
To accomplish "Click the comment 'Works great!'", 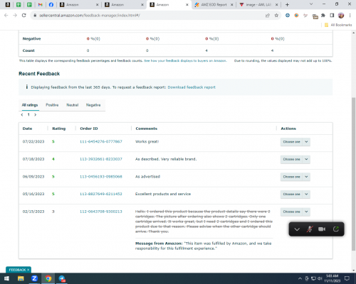I will coord(147,141).
